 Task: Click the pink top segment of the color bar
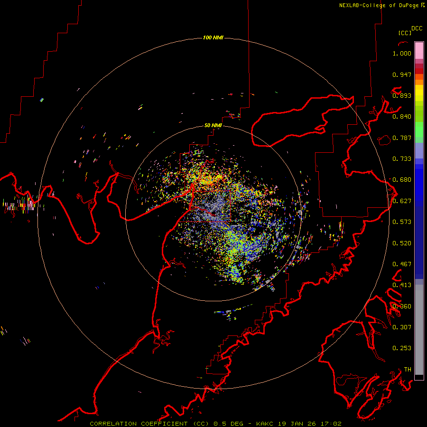(419, 50)
